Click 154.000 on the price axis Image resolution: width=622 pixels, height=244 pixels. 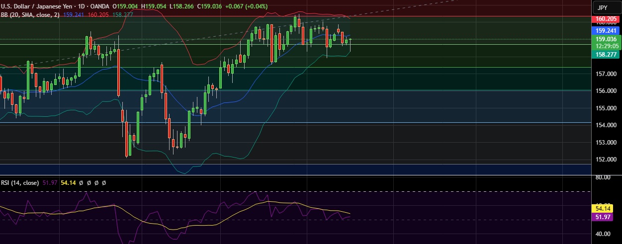[x=606, y=125]
